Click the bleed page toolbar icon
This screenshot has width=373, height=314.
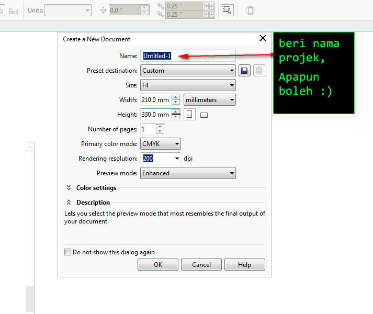point(250,10)
